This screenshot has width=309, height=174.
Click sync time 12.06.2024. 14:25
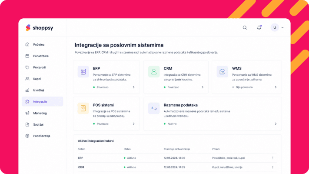174,167
